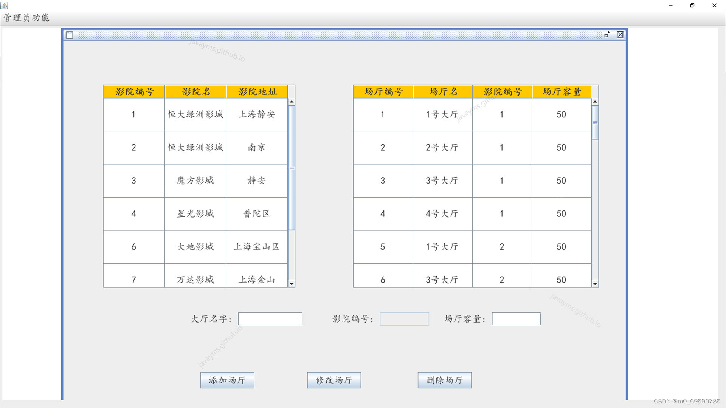Click the Java application icon in title bar
The width and height of the screenshot is (726, 408).
coord(5,5)
